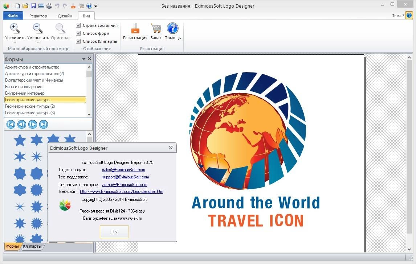Click the globe logo graphic on canvas
The image size is (416, 264).
click(247, 131)
